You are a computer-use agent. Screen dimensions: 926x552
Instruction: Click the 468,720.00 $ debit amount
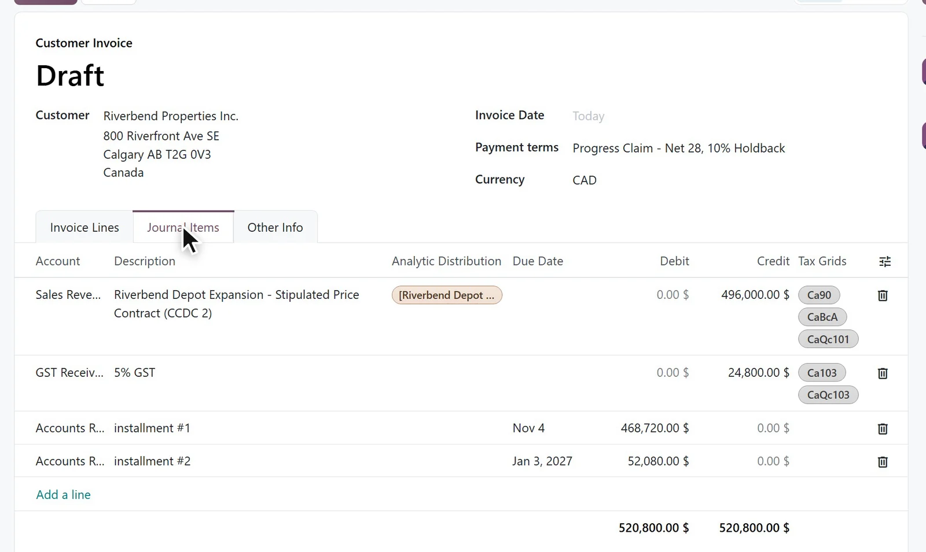(x=655, y=428)
